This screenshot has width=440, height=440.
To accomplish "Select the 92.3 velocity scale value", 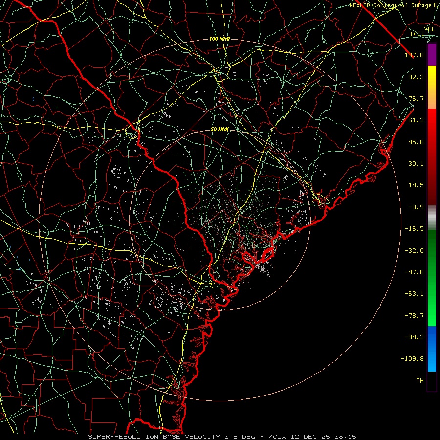I will [416, 77].
